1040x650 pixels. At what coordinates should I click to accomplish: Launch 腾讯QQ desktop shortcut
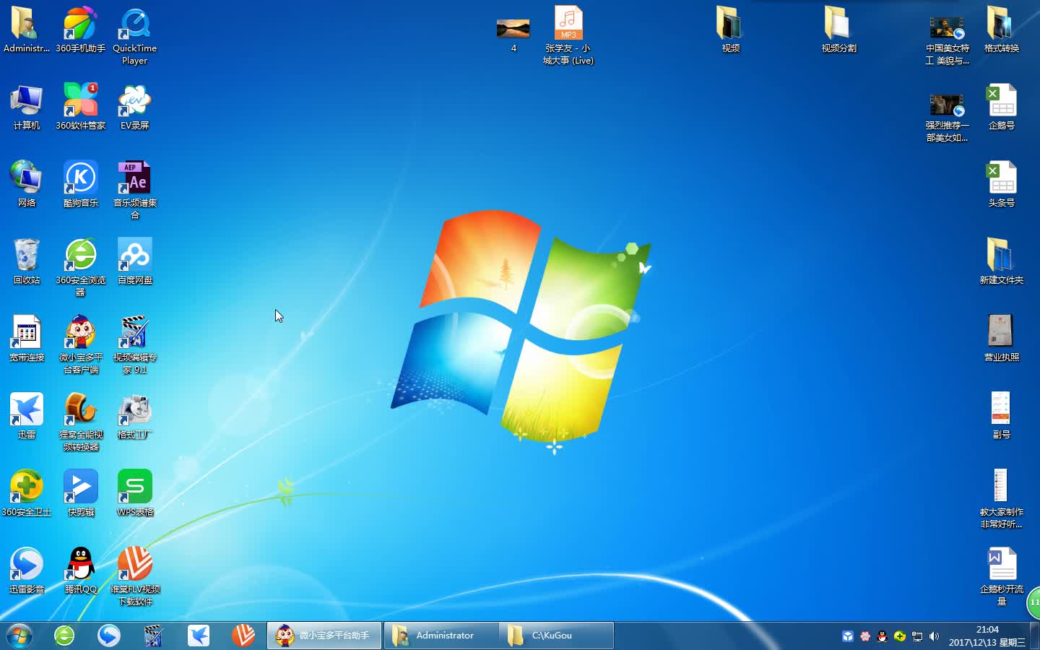coord(80,571)
